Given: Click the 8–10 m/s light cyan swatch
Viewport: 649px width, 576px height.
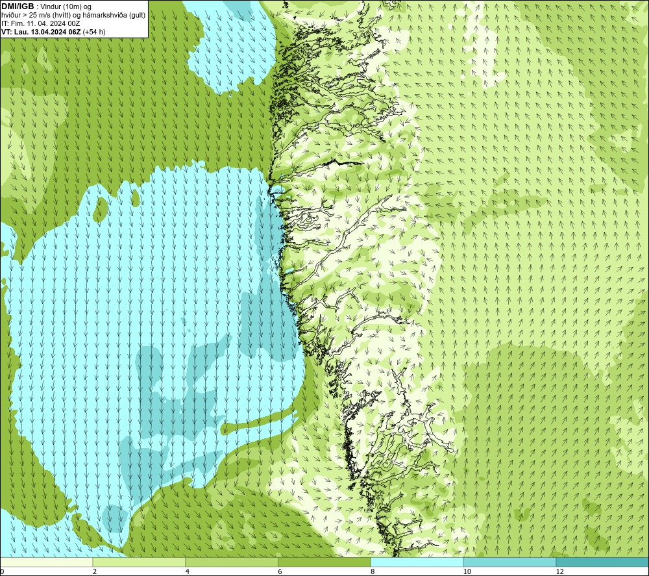Looking at the screenshot, I should [417, 562].
